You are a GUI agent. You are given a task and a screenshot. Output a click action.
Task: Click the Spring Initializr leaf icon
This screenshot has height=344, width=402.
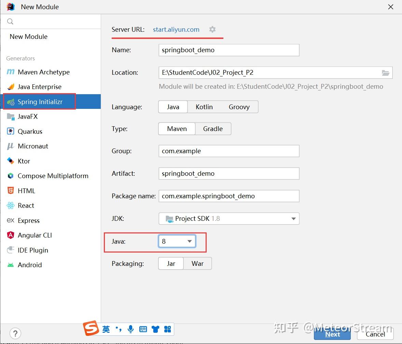point(11,102)
